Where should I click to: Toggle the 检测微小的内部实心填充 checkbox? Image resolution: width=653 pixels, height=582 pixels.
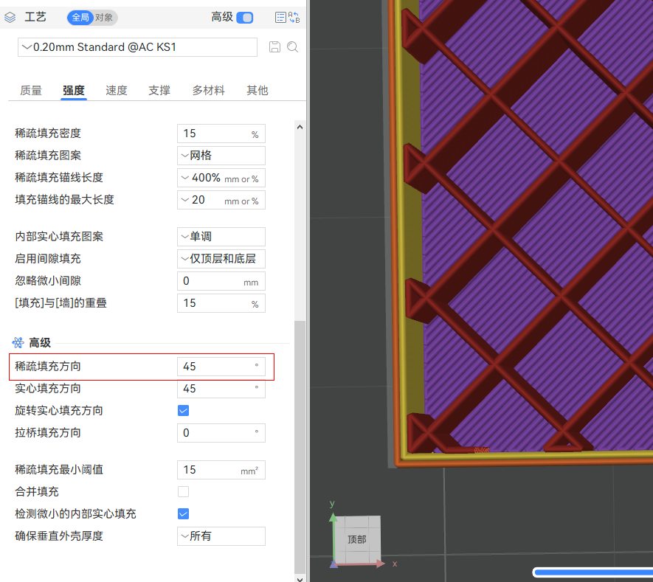183,513
